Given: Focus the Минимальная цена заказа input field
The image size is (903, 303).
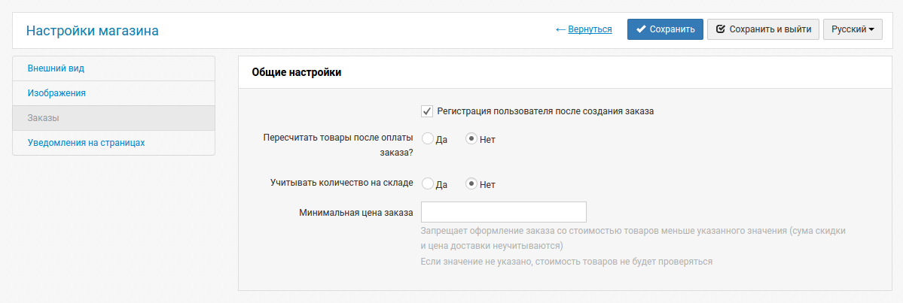Looking at the screenshot, I should (504, 211).
